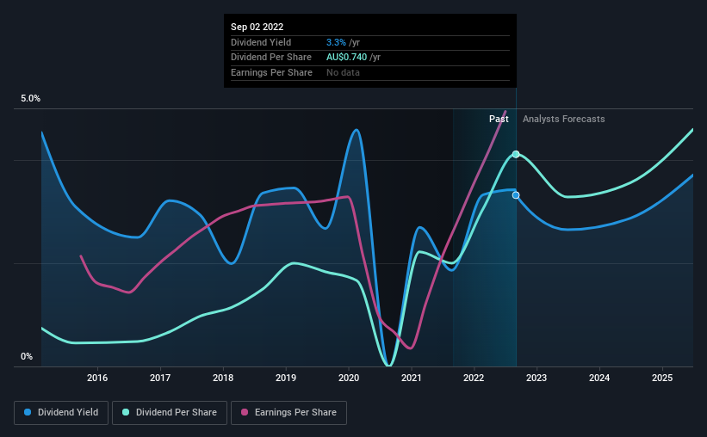This screenshot has width=707, height=437.
Task: Click the 'Sep 02 2022' tooltip date
Action: (257, 27)
